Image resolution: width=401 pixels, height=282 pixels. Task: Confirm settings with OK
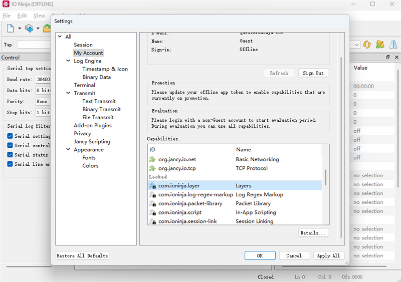260,255
